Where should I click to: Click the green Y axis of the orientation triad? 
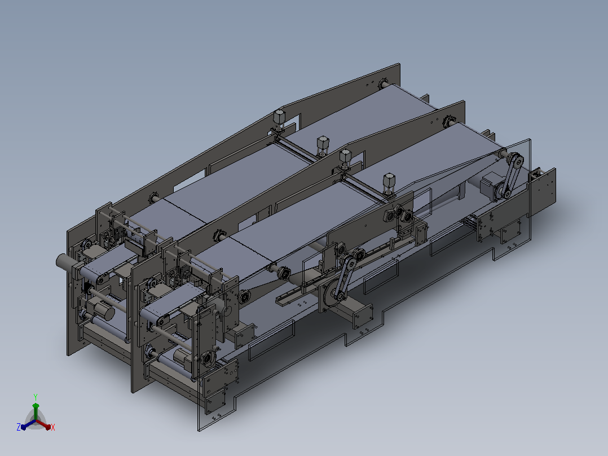[36, 411]
